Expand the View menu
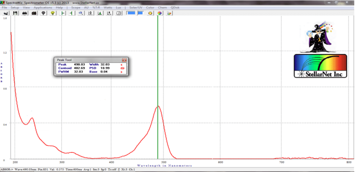This screenshot has width=355, height=172. (x=26, y=8)
